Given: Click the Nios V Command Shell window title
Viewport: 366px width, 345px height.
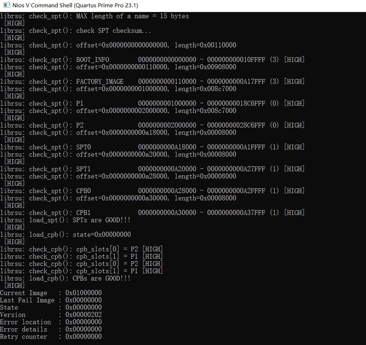Looking at the screenshot, I should click(x=75, y=5).
